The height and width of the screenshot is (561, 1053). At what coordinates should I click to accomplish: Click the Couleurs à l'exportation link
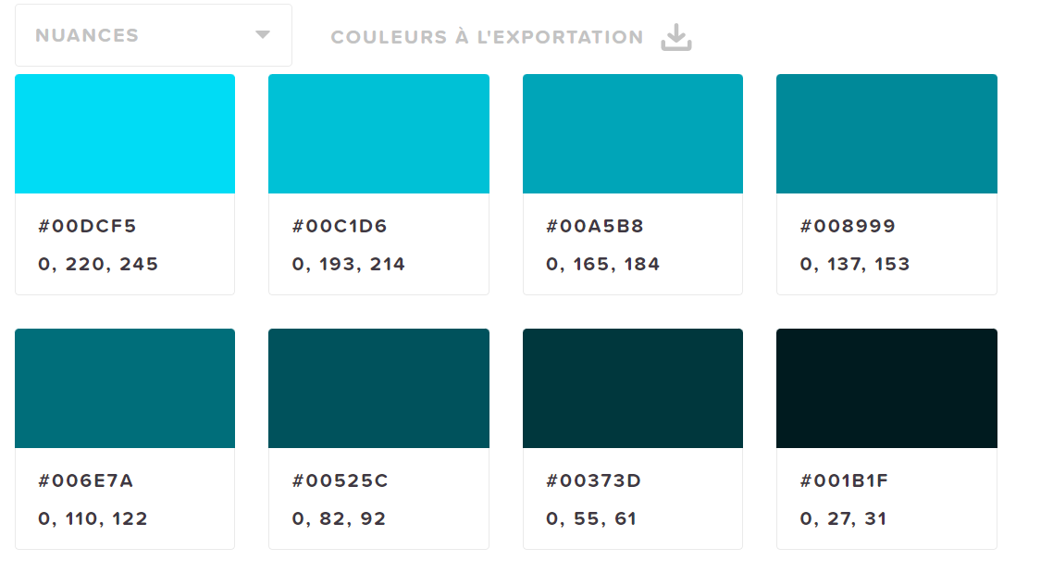487,38
